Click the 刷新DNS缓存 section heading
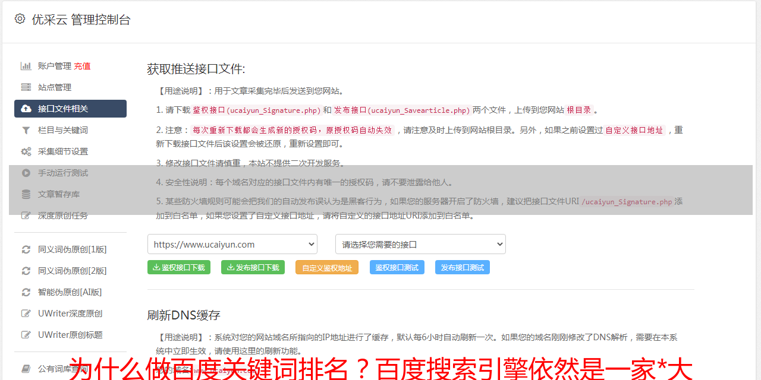 [184, 315]
